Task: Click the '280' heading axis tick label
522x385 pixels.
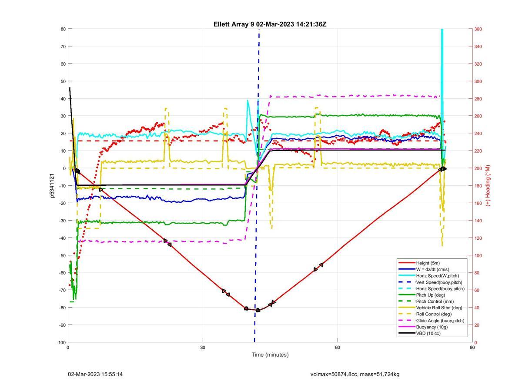Action: [x=478, y=99]
